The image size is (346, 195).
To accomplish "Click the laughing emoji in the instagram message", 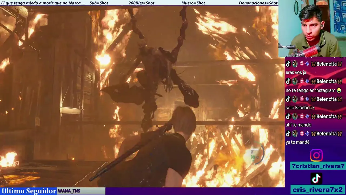I will point(339,90).
